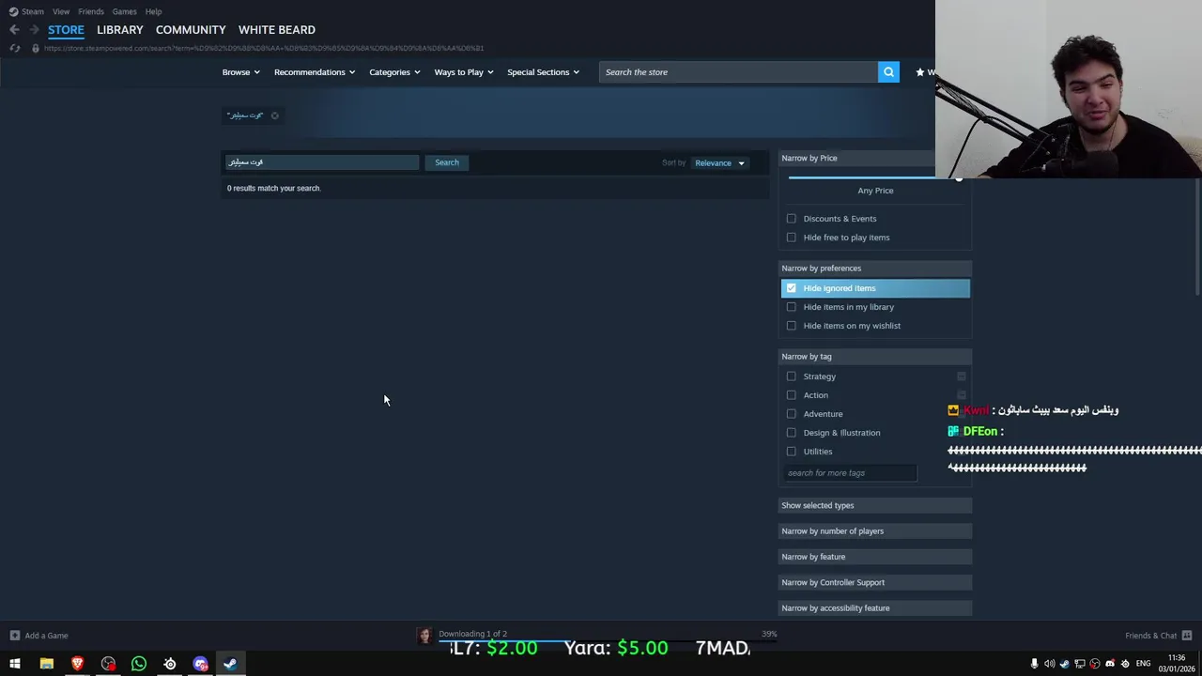Open the Friends & Chat icon
The width and height of the screenshot is (1202, 676).
[x=1187, y=636]
